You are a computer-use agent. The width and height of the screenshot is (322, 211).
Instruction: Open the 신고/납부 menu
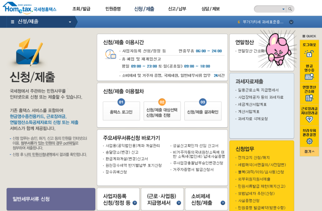(177, 9)
